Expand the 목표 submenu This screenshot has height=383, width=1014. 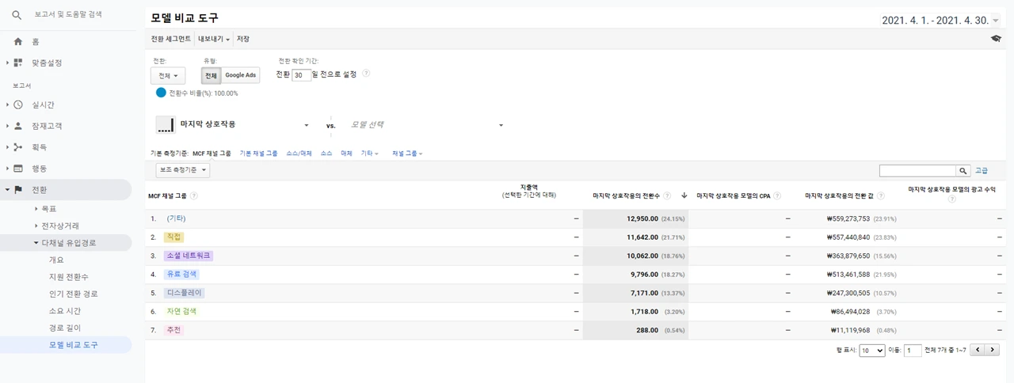tap(36, 208)
